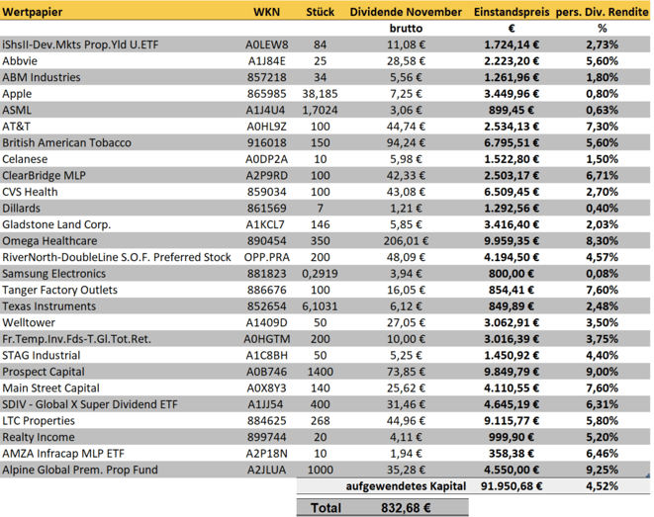This screenshot has width=654, height=517.
Task: Click the Stück column header
Action: click(x=320, y=12)
